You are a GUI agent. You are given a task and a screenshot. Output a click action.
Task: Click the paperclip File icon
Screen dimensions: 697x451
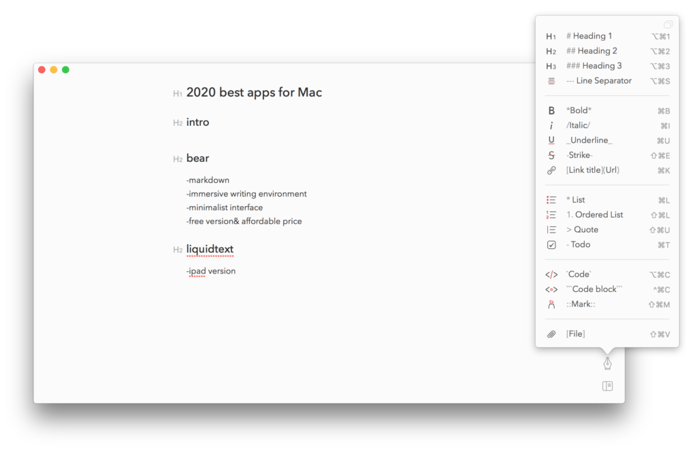point(551,334)
